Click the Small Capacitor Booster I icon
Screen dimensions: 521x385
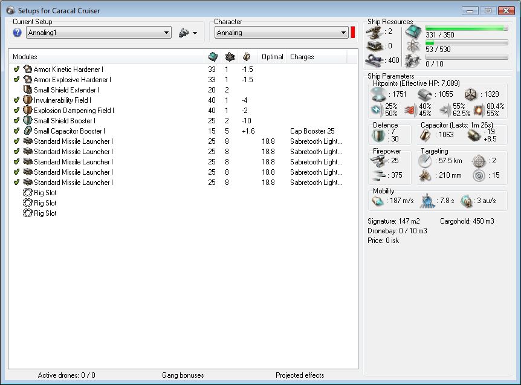(x=28, y=131)
